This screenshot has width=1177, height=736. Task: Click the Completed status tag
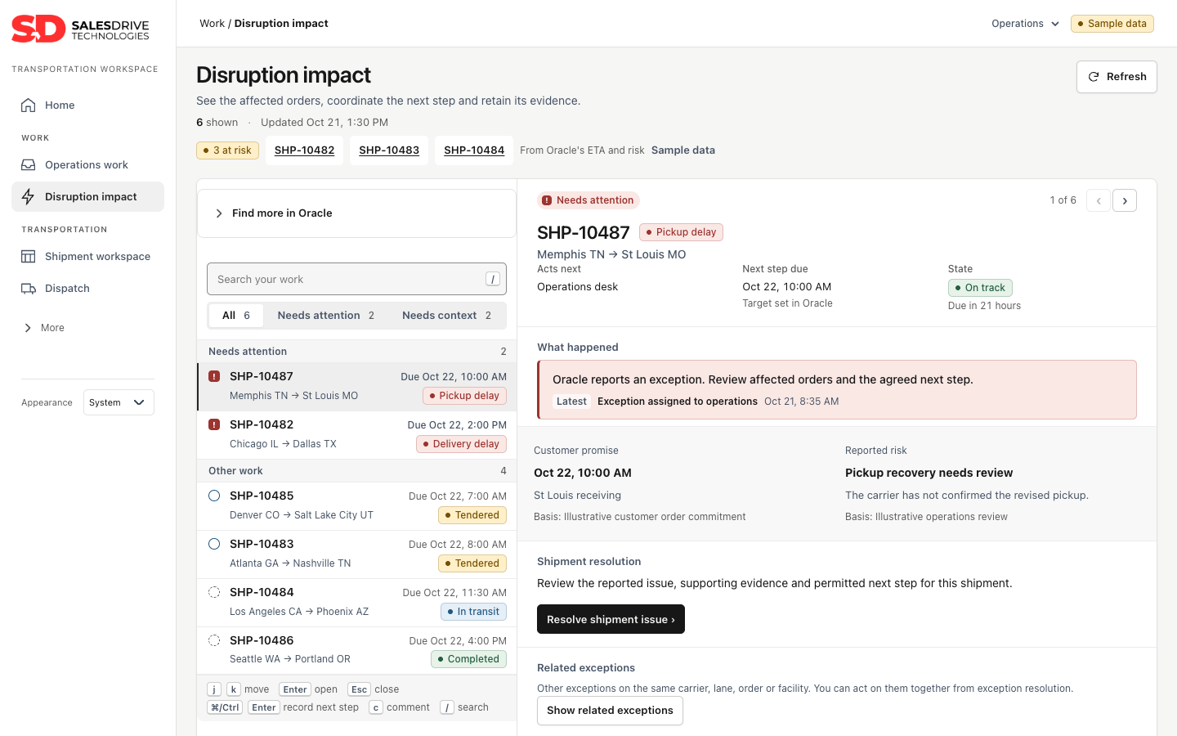tap(468, 659)
